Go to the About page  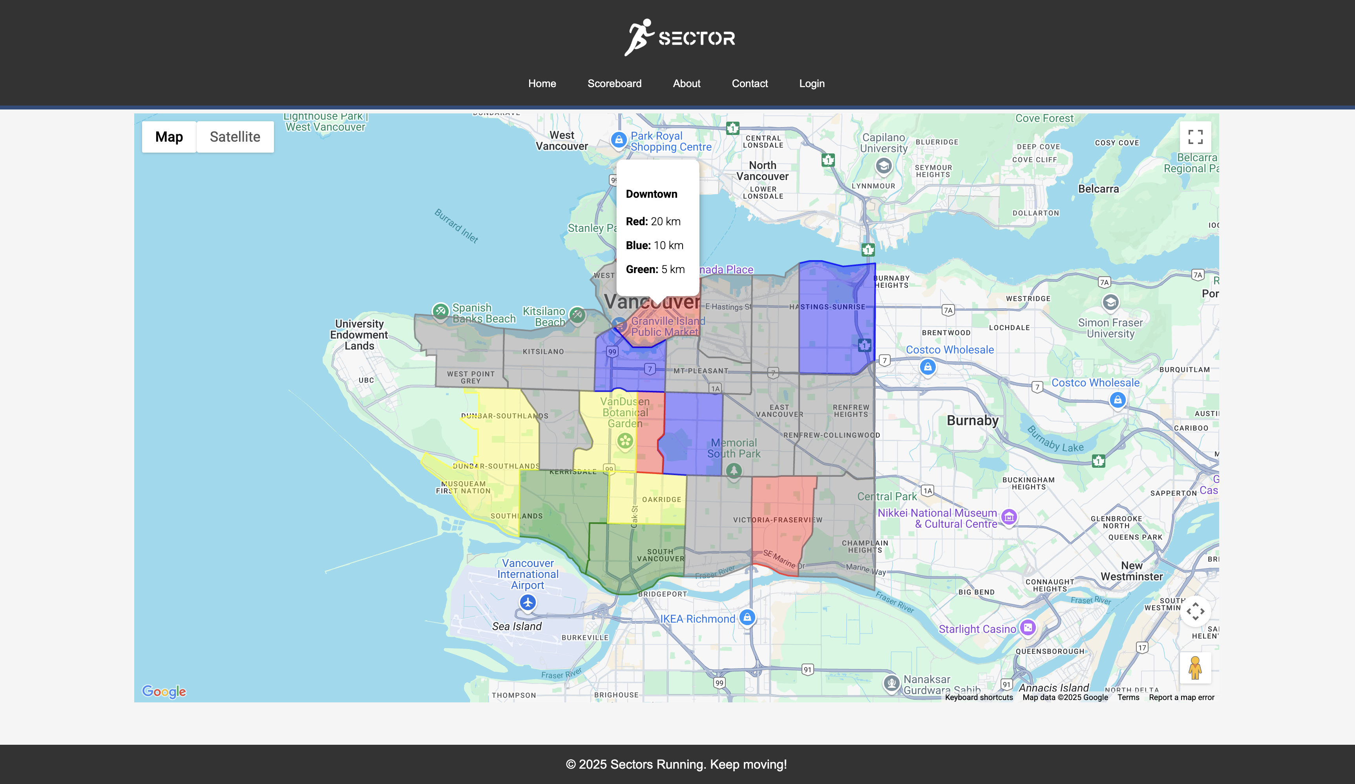coord(686,83)
